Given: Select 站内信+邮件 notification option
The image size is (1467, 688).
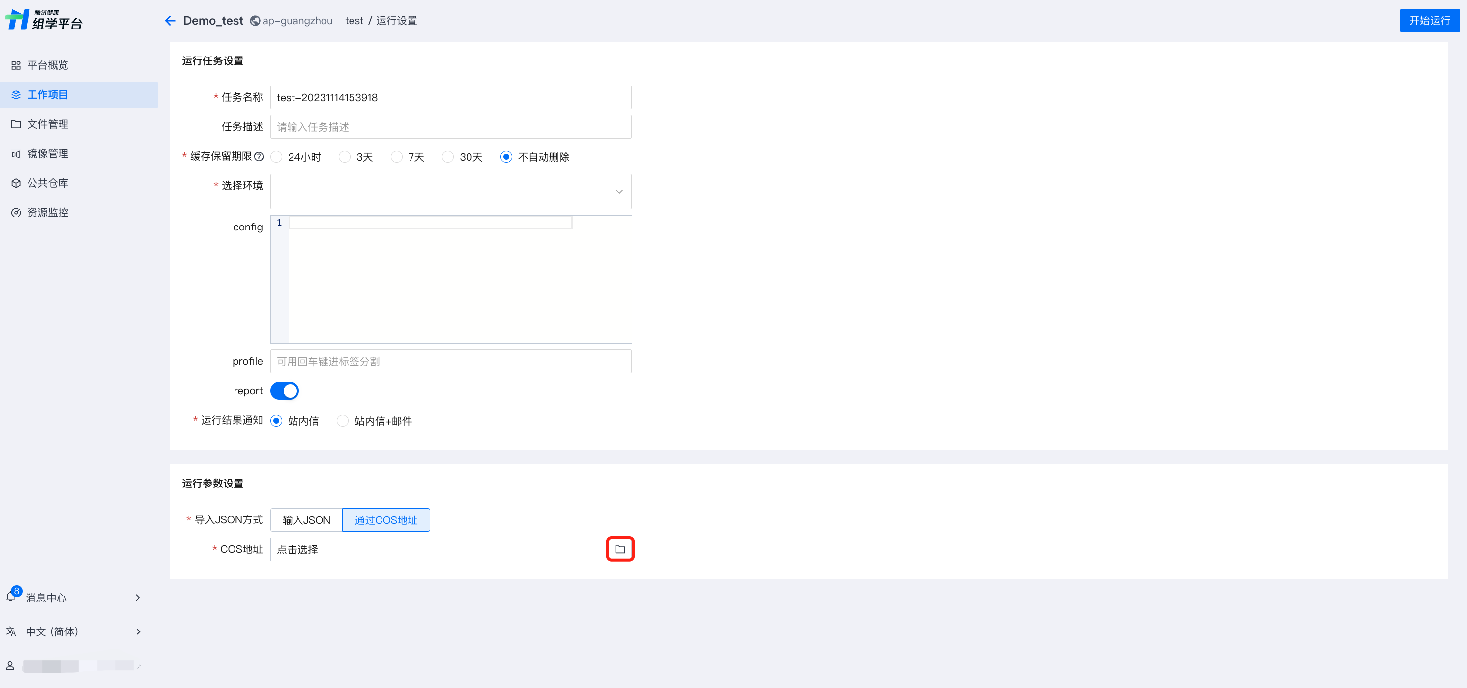Looking at the screenshot, I should 343,421.
